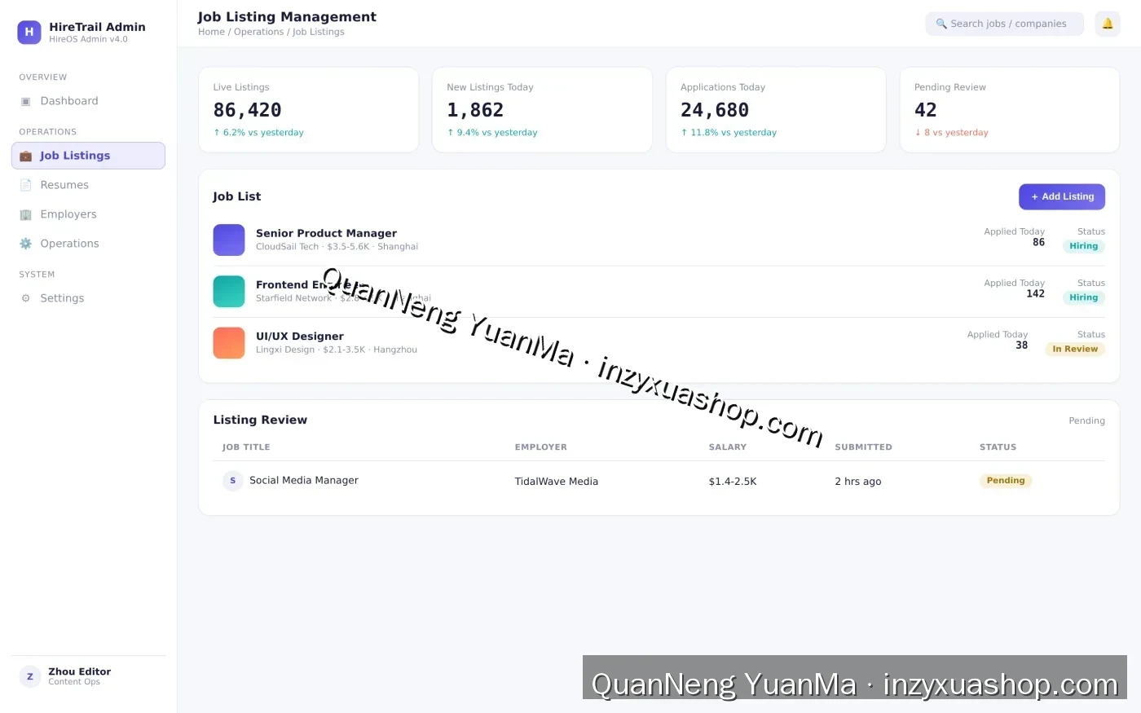Click Lingxi Design listing details text
The image size is (1141, 713).
337,350
